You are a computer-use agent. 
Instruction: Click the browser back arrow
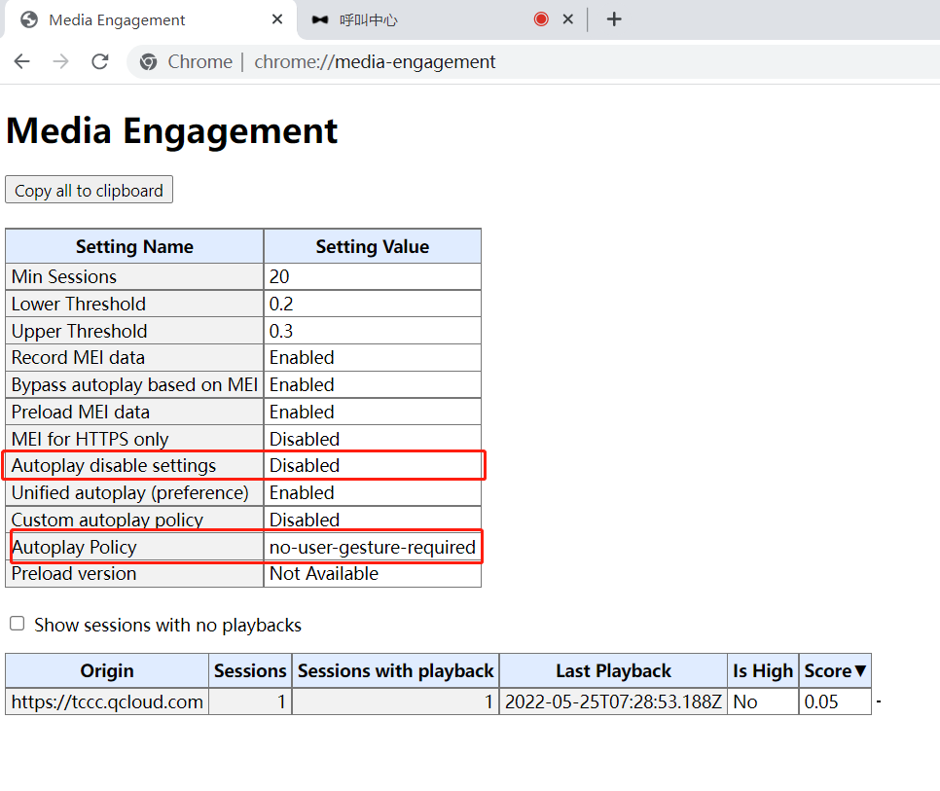pos(21,61)
